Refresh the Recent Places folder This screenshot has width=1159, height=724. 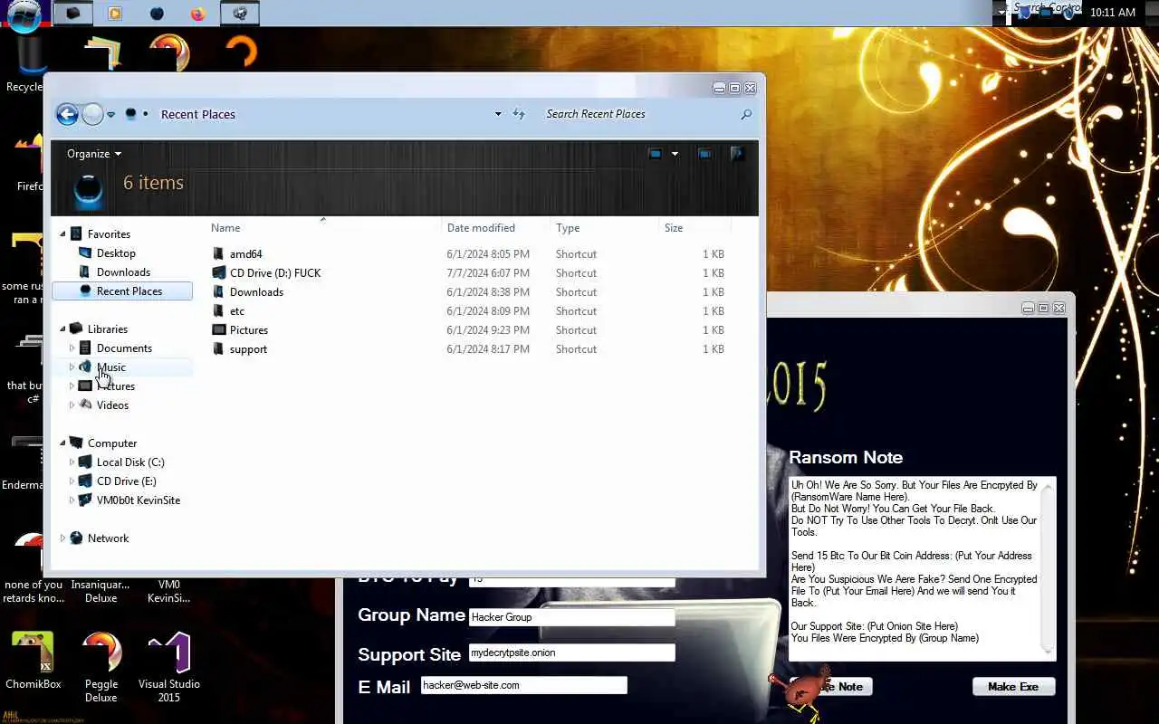coord(519,114)
